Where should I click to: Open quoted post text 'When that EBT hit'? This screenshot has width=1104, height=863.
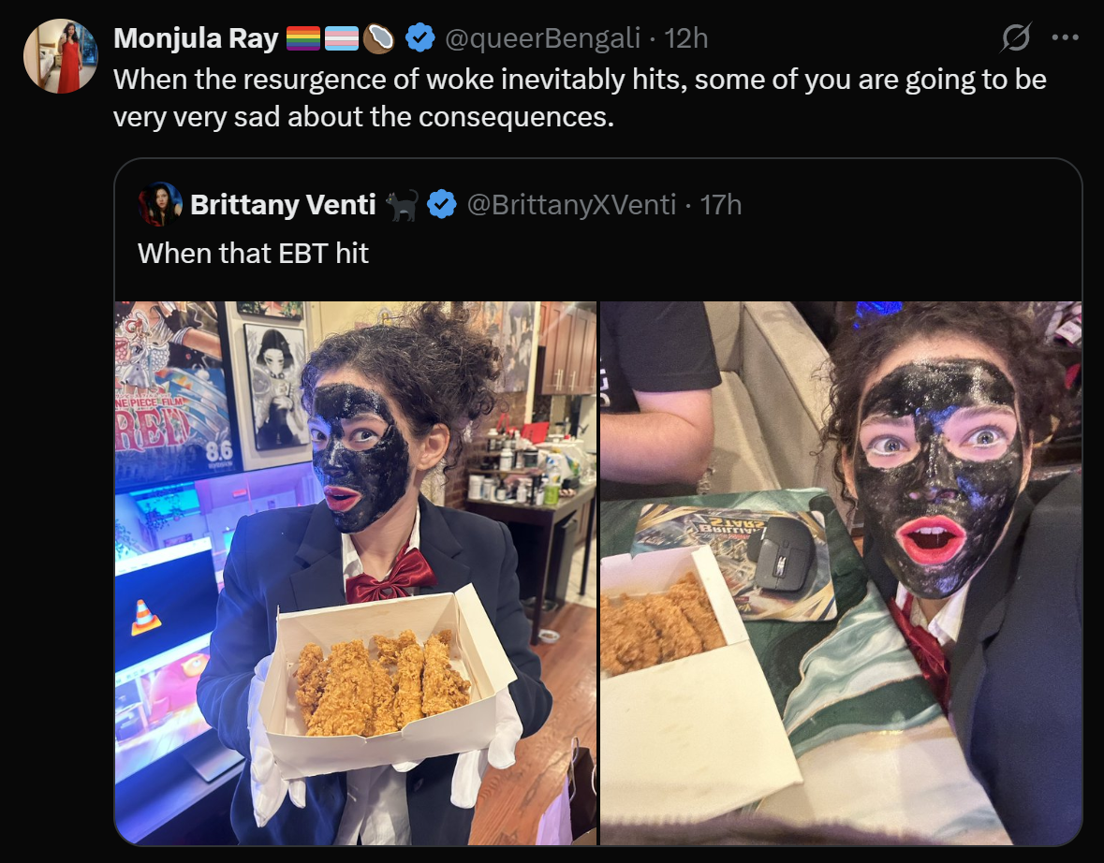point(253,254)
